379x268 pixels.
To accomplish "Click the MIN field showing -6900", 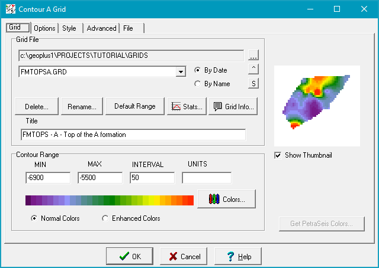I will [x=48, y=178].
